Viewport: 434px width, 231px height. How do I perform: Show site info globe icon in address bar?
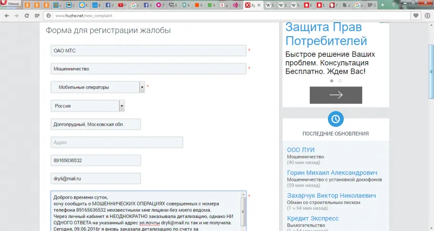pyautogui.click(x=48, y=16)
